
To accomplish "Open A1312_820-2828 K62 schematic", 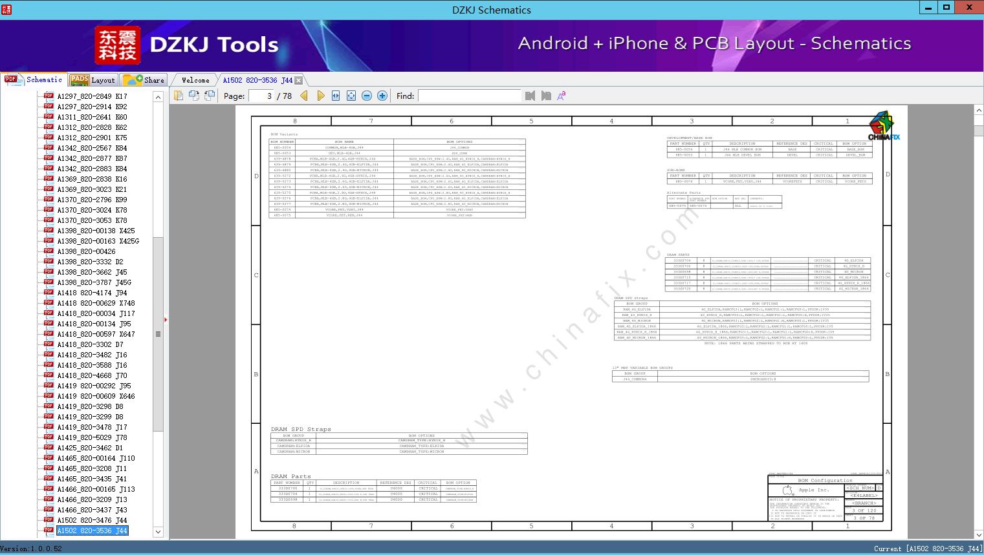I will 92,127.
